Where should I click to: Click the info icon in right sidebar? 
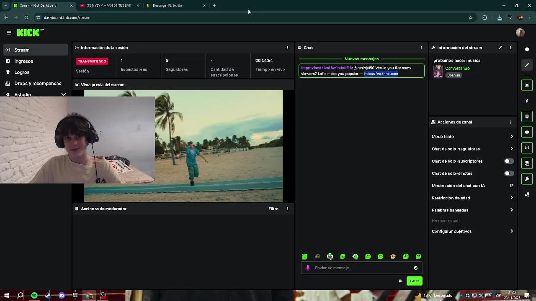click(x=527, y=49)
